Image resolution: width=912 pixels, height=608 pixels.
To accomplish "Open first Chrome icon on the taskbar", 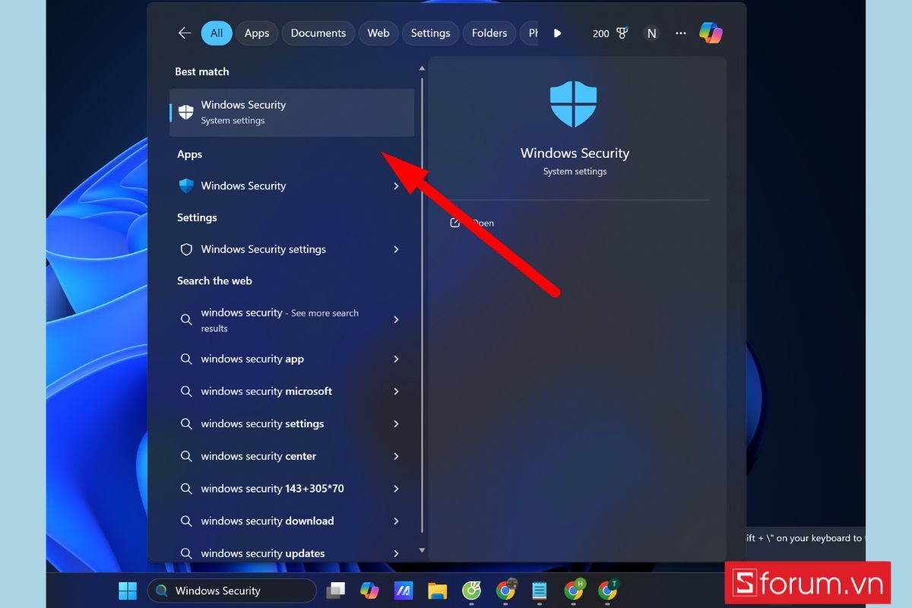I will point(506,590).
